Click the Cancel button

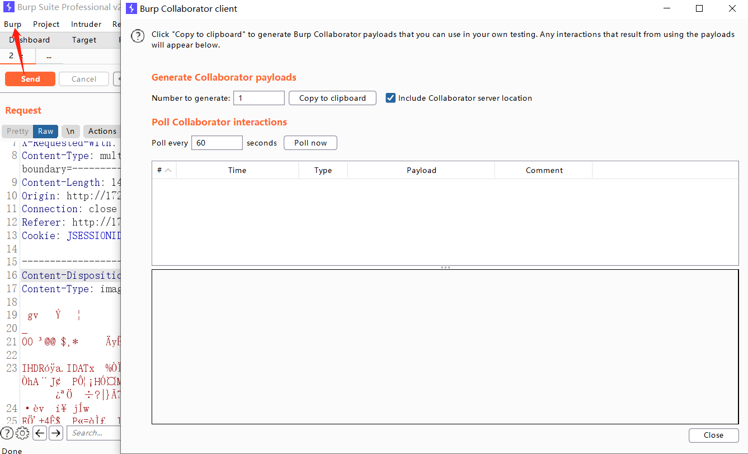(x=84, y=79)
